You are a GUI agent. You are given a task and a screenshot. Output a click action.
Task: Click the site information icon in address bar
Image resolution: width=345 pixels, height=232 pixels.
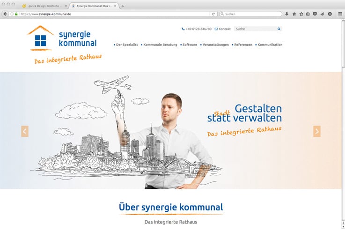(x=12, y=14)
